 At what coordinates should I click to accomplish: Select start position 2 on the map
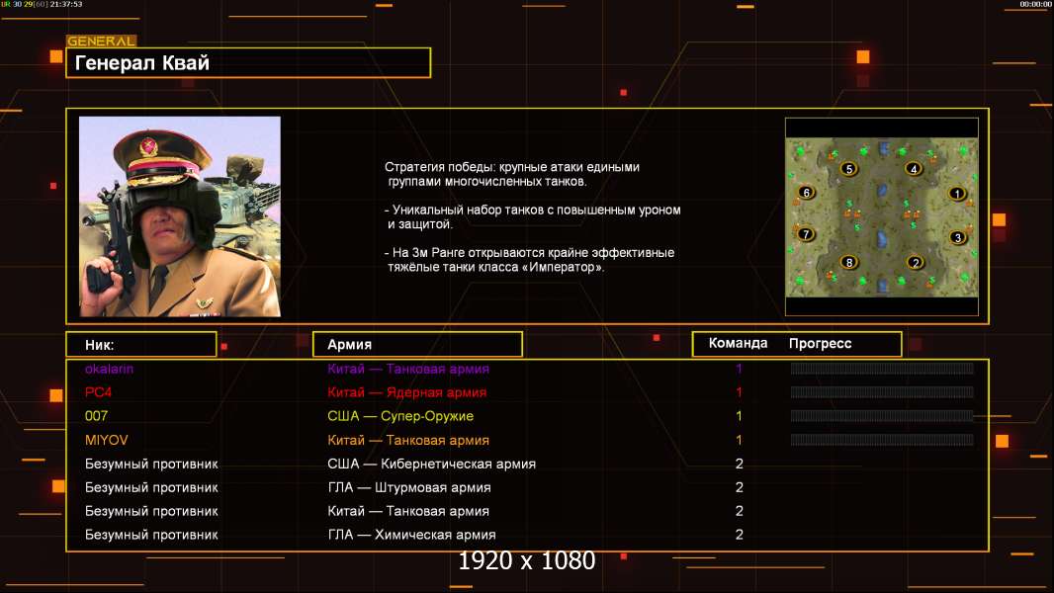point(915,263)
